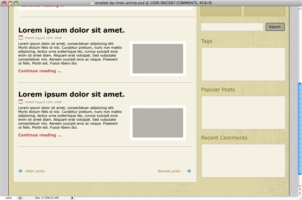Click the second post's Posted August 12th date

(x=43, y=102)
